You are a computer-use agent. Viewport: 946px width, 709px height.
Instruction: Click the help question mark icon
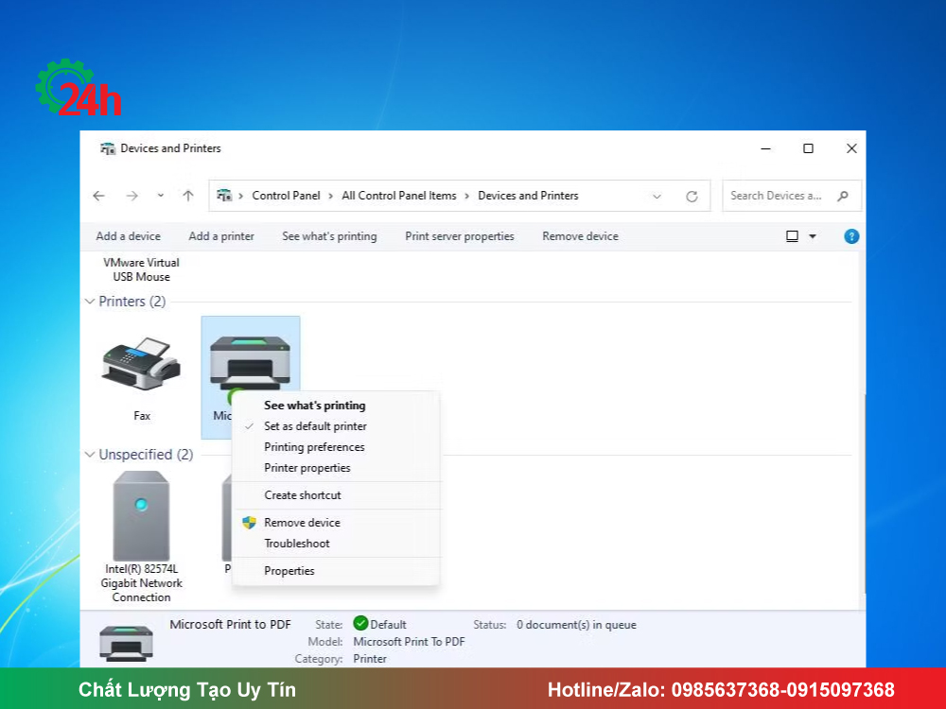851,236
